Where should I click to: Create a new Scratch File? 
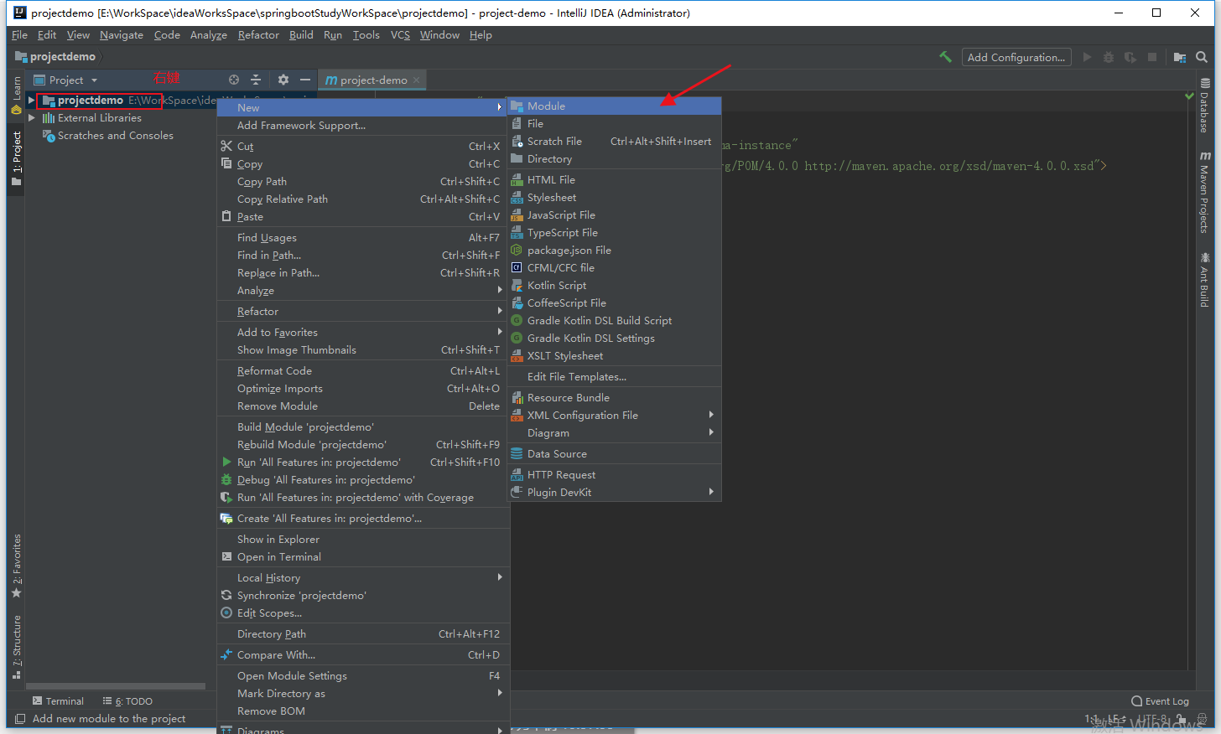tap(615, 142)
